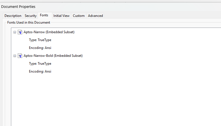Click the Aptos-Narrow-Bold TrueType font icon
Screen dimensions: 221x126
click(x=20, y=56)
